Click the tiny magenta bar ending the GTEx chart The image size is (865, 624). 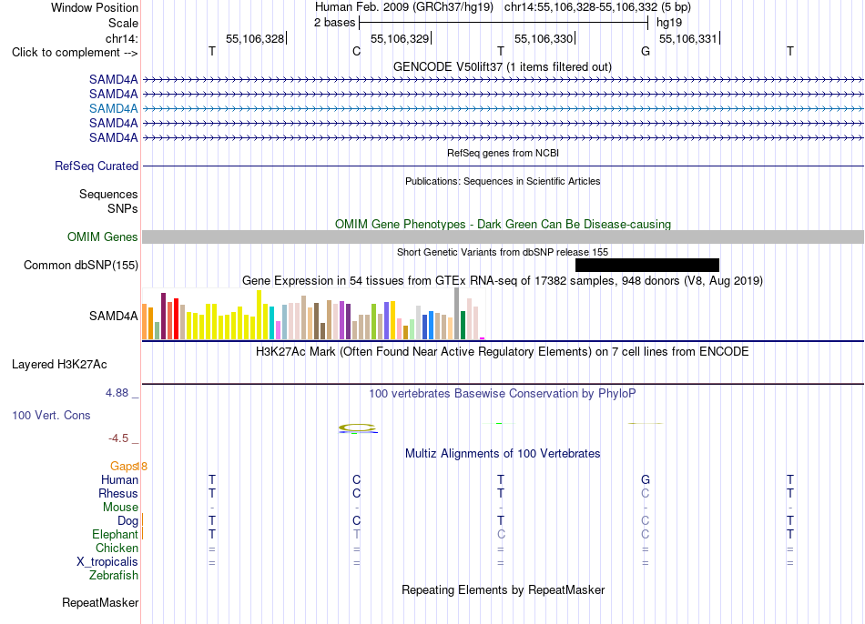tap(483, 338)
